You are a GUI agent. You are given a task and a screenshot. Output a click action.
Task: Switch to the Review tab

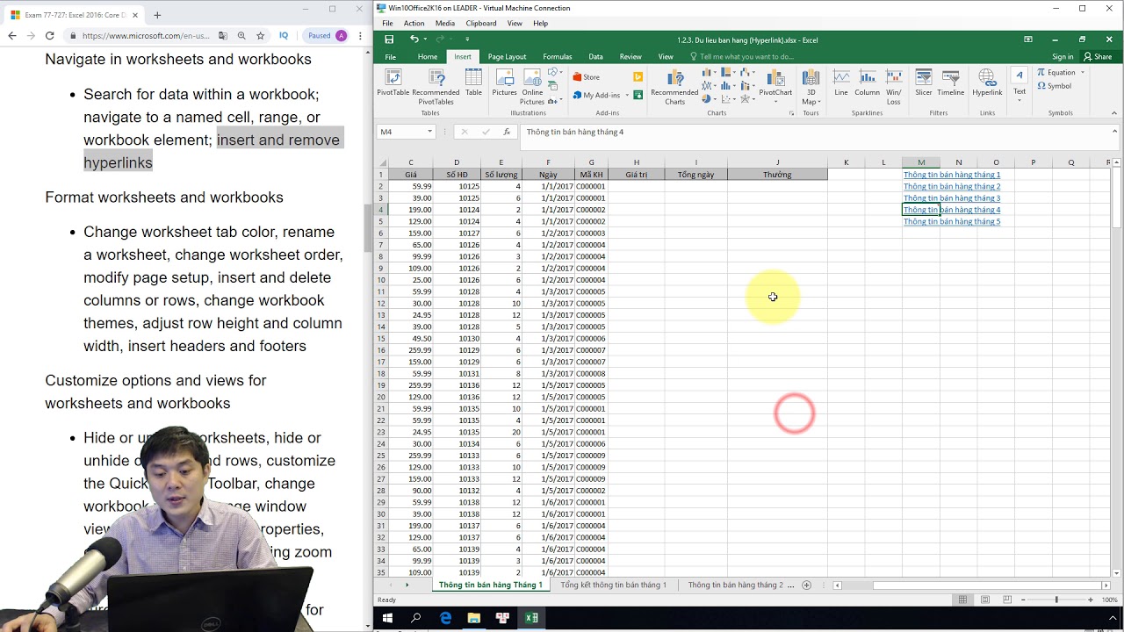coord(630,56)
